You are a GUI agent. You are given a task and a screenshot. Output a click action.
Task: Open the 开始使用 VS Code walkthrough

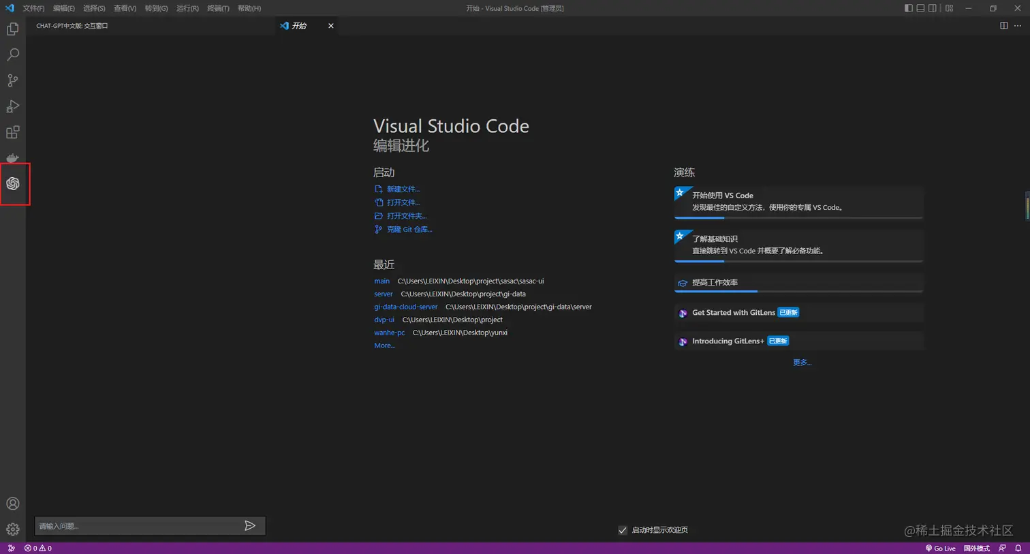pos(798,202)
